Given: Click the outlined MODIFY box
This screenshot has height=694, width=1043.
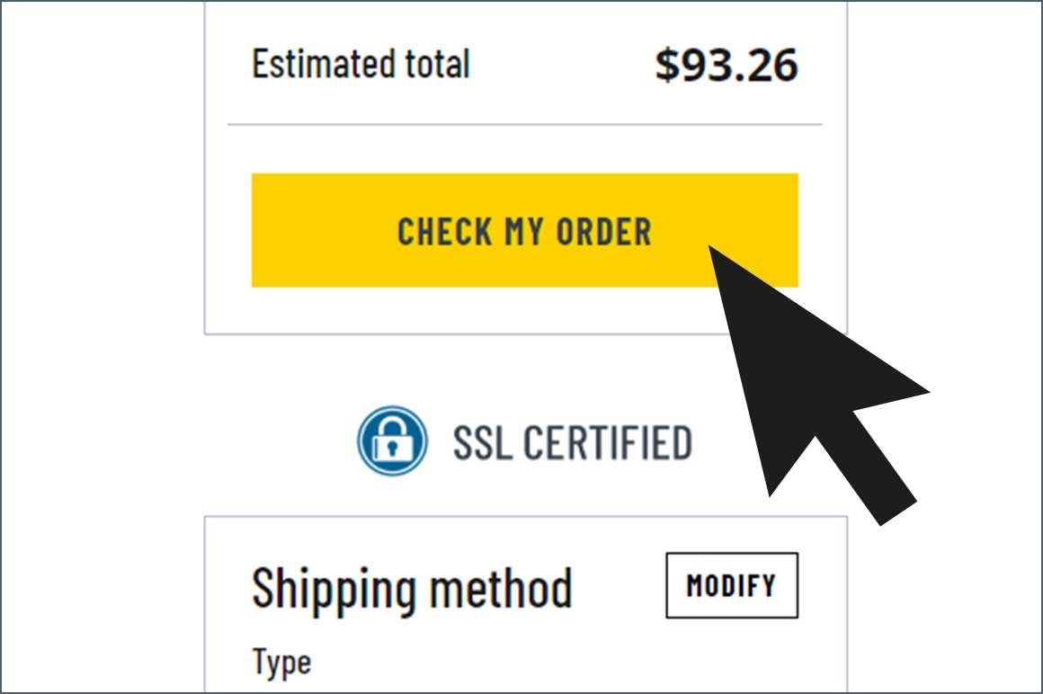Looking at the screenshot, I should click(732, 585).
